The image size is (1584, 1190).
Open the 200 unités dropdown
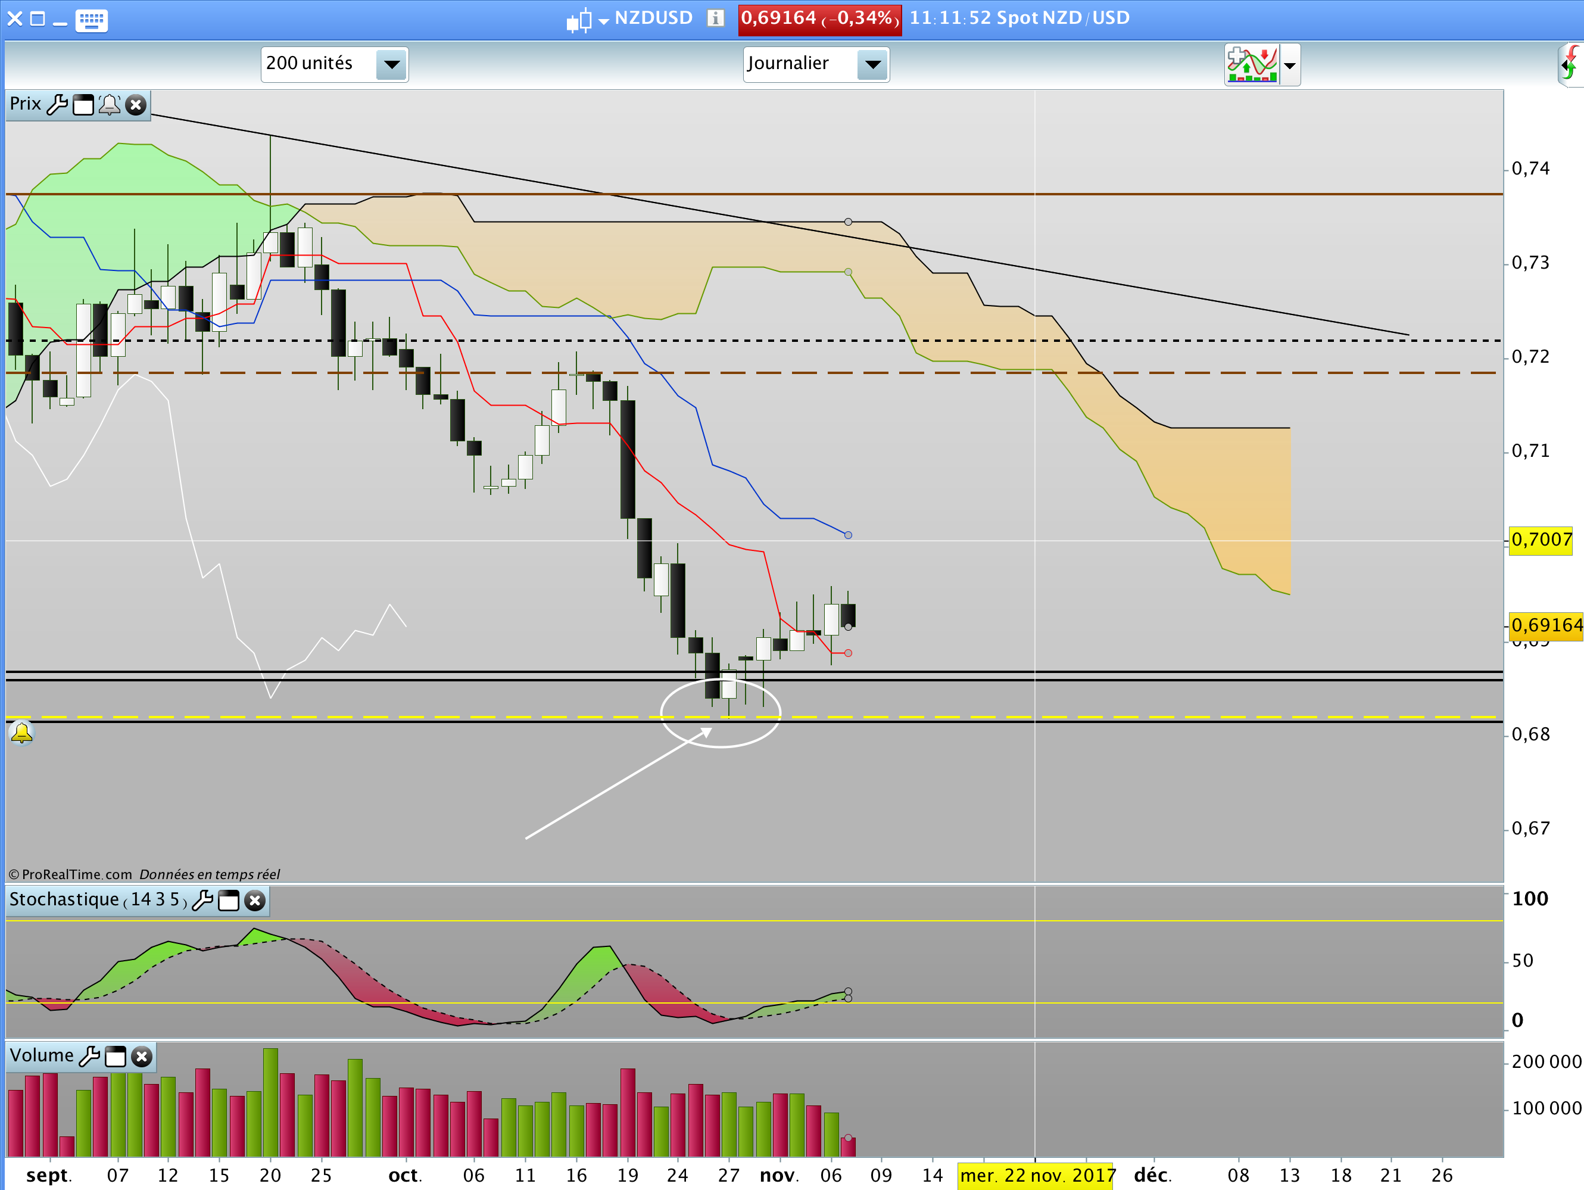391,64
